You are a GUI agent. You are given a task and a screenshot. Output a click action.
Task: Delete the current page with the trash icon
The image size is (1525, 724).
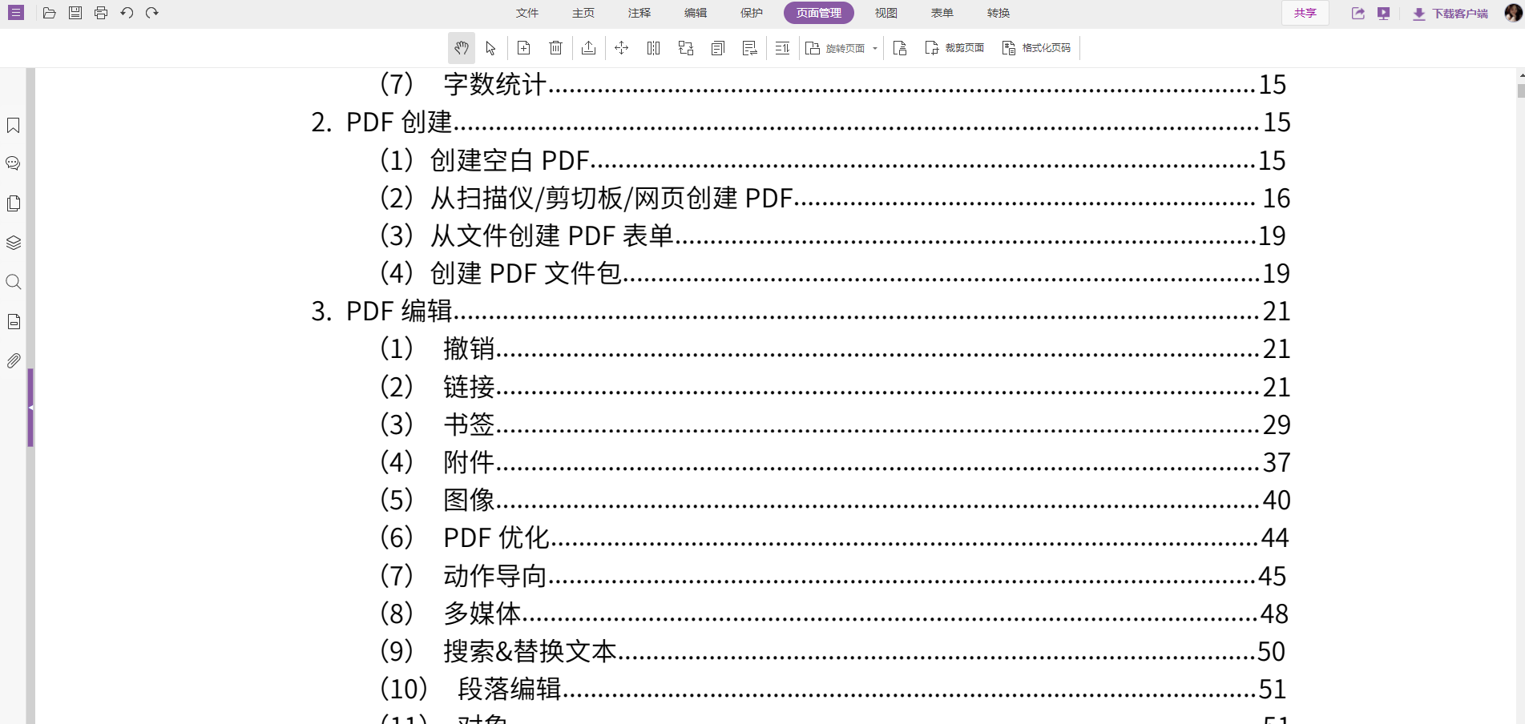pyautogui.click(x=555, y=48)
